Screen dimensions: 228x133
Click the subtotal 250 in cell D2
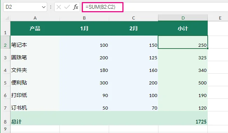pyautogui.click(x=183, y=42)
